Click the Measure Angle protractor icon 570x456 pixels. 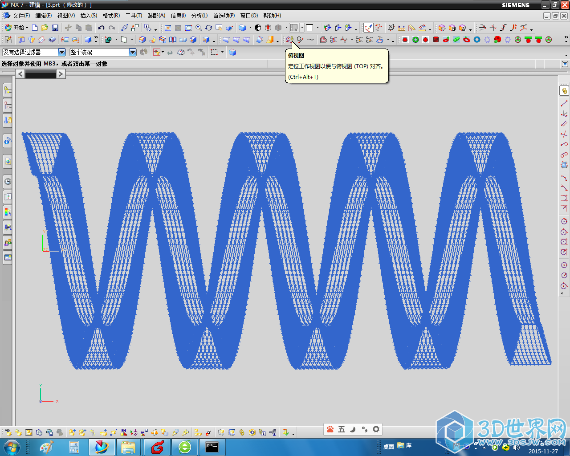point(412,28)
